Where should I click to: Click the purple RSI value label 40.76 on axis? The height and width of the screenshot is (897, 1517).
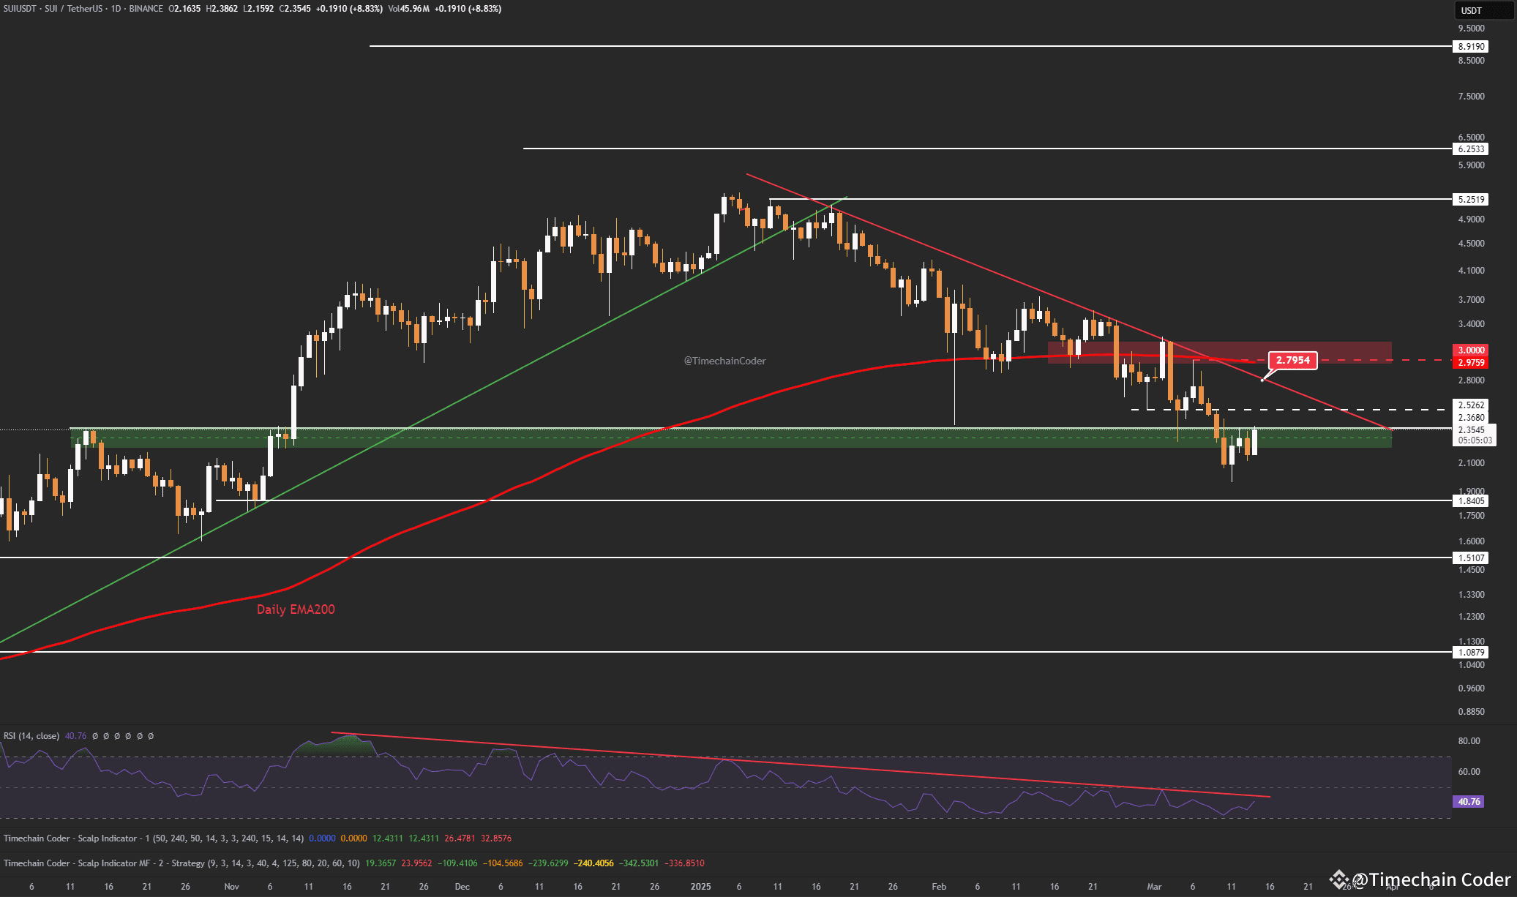[x=1469, y=802]
